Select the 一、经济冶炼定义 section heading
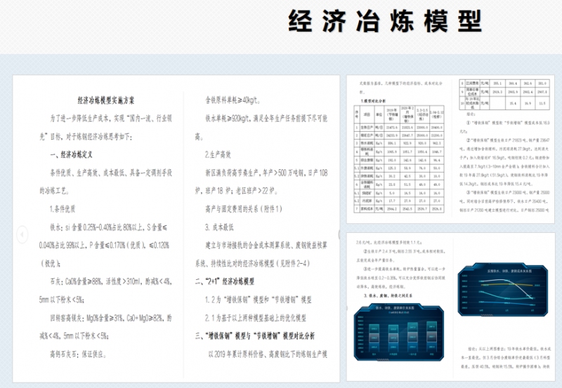The width and height of the screenshot is (562, 388). 77,154
